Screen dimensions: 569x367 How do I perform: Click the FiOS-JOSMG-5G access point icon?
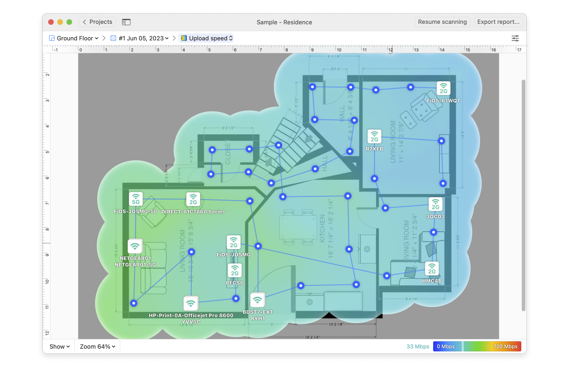(136, 200)
